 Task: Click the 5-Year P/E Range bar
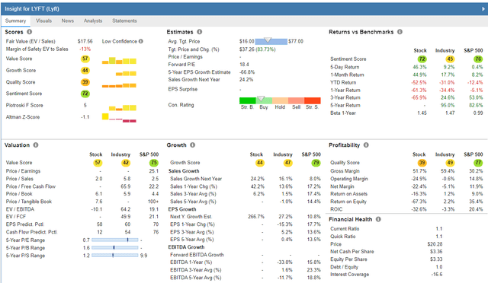point(115,240)
